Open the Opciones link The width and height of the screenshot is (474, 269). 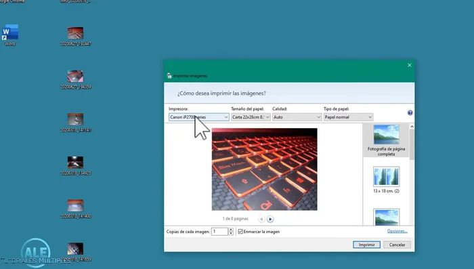pos(397,231)
